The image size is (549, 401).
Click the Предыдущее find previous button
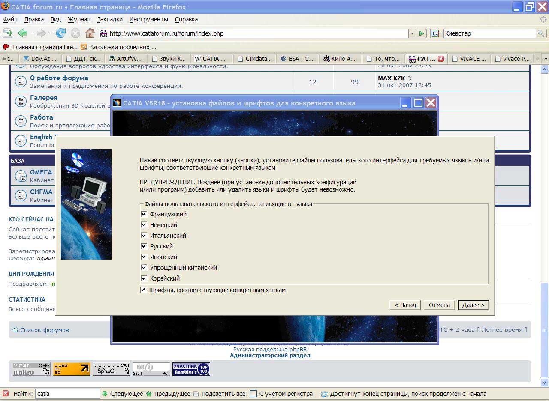click(168, 394)
